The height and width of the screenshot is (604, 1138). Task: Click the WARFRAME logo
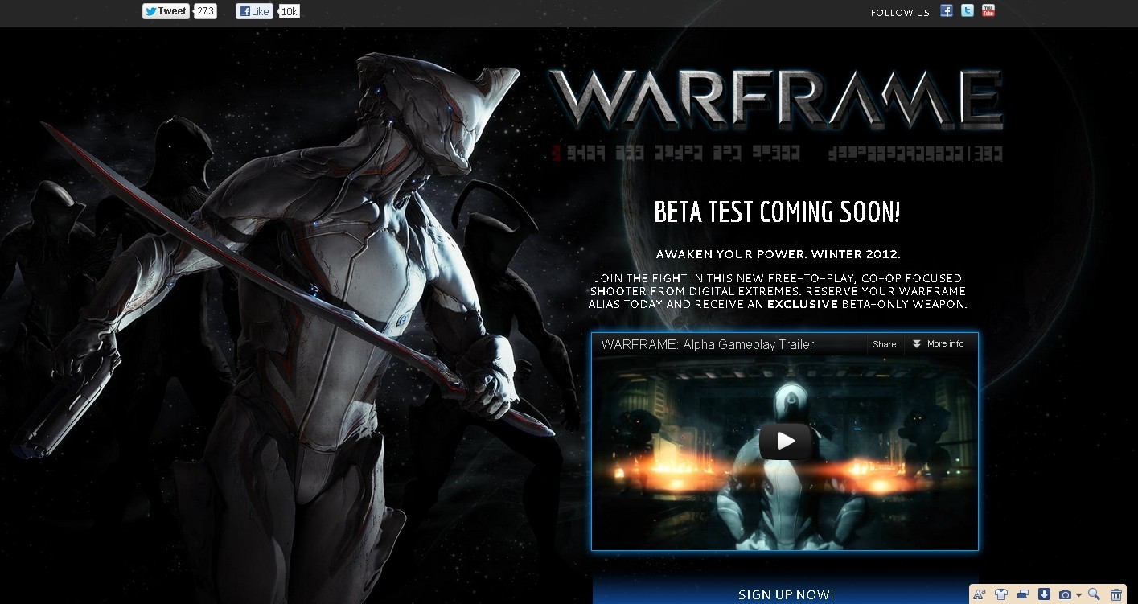pos(777,100)
